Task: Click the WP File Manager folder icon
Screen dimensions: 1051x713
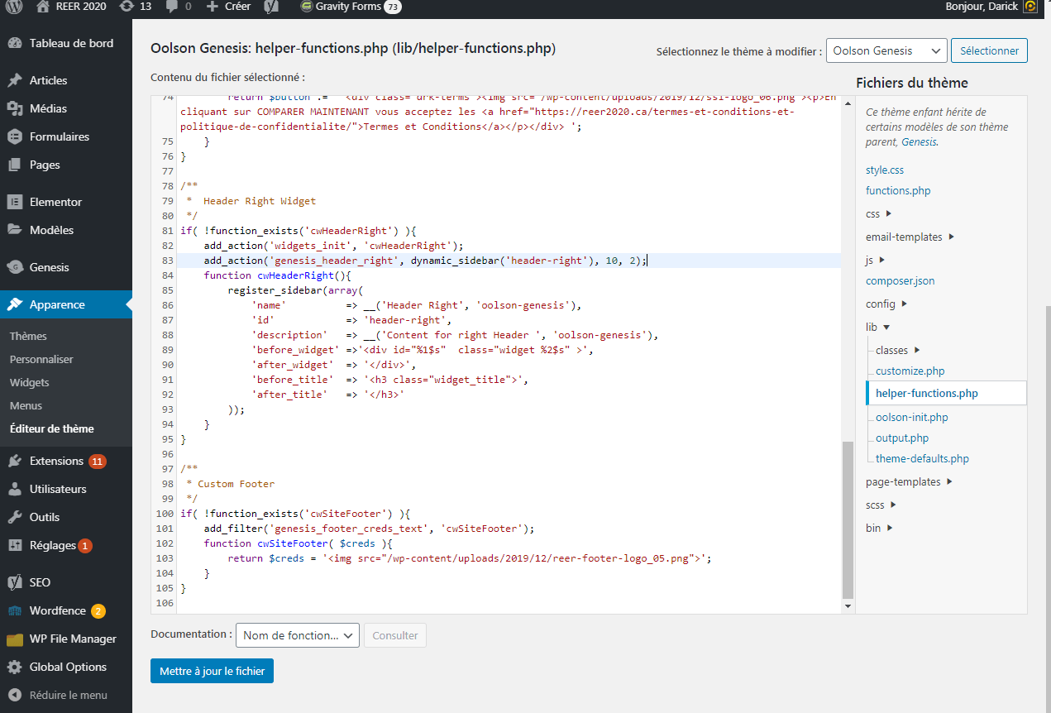Action: pyautogui.click(x=15, y=639)
